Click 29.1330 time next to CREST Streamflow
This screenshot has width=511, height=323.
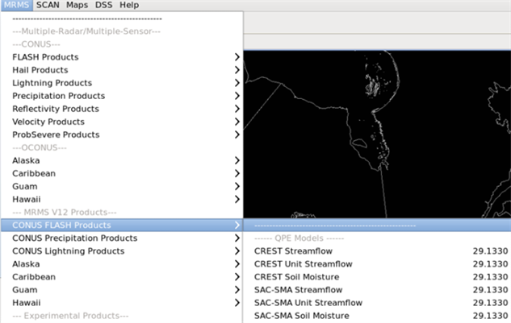click(490, 251)
